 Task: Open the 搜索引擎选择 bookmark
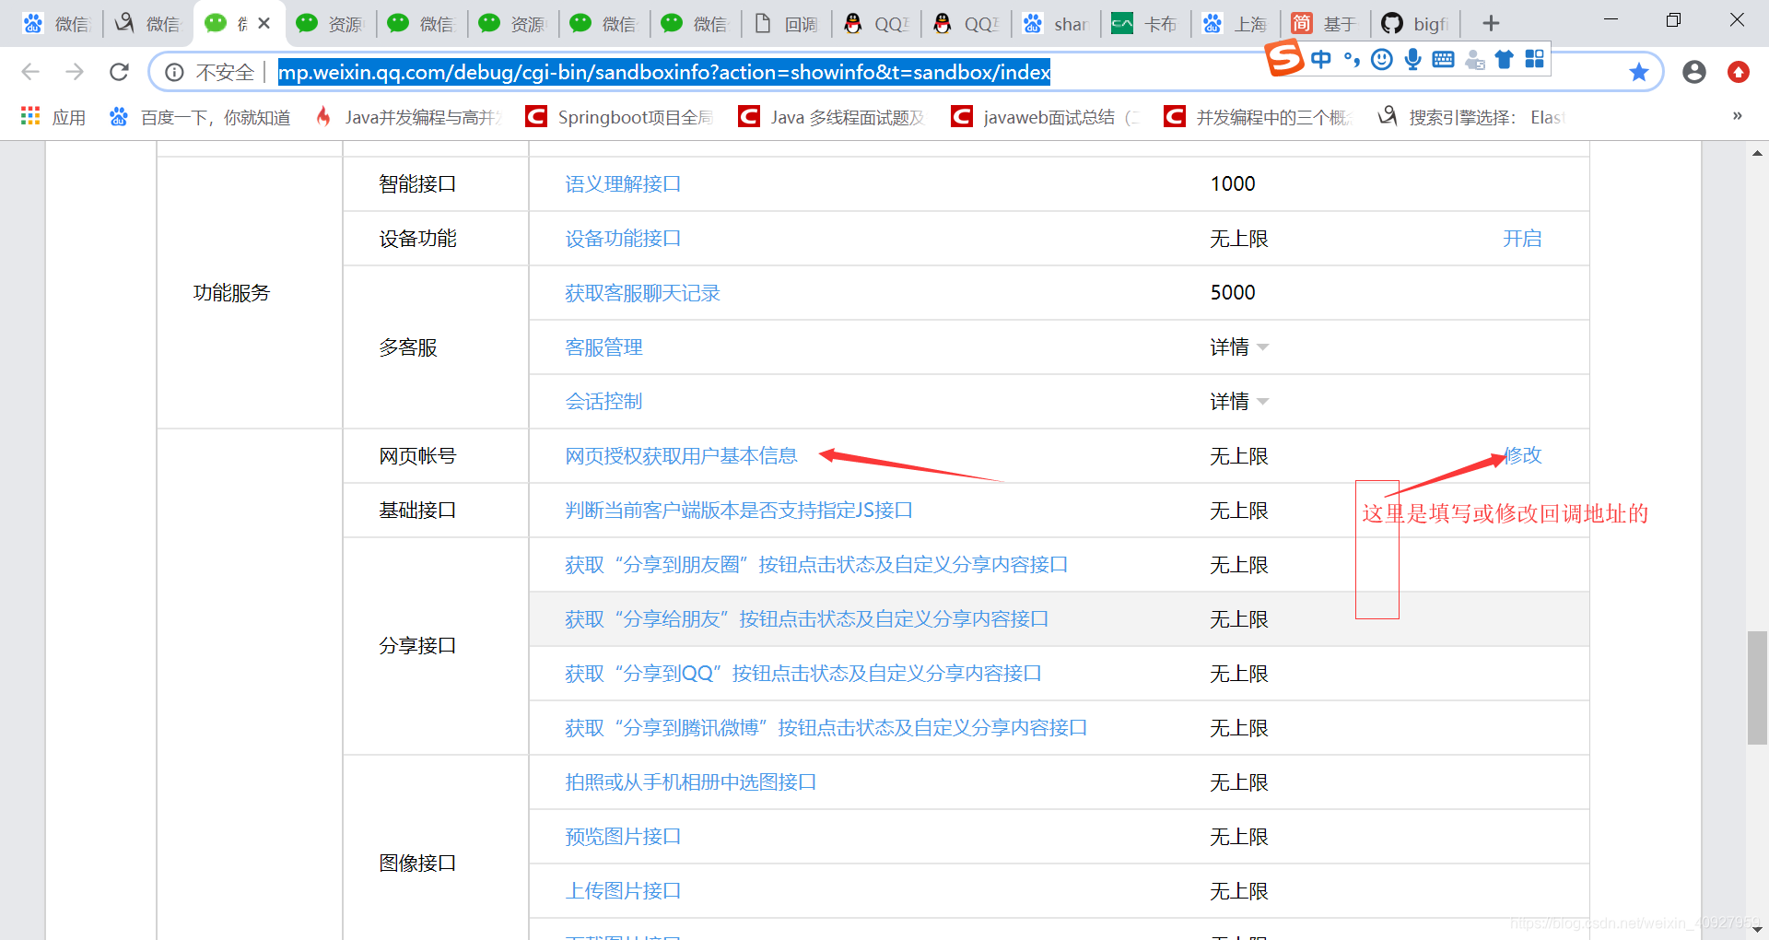pyautogui.click(x=1471, y=116)
